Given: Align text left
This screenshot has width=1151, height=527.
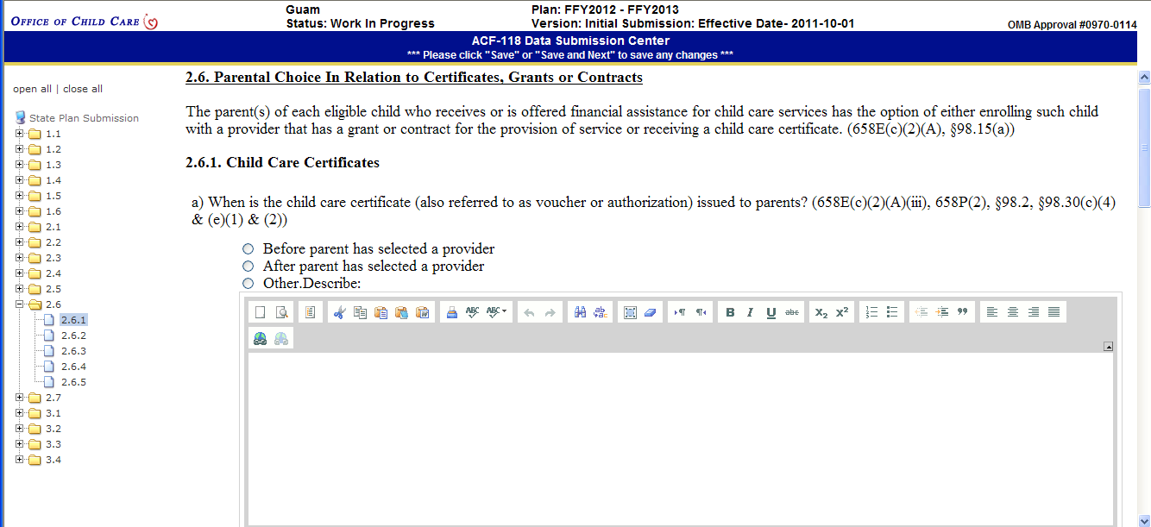Looking at the screenshot, I should tap(991, 312).
